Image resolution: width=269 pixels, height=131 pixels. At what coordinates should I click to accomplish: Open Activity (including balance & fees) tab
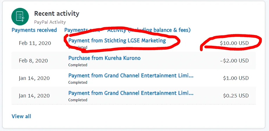tap(149, 30)
